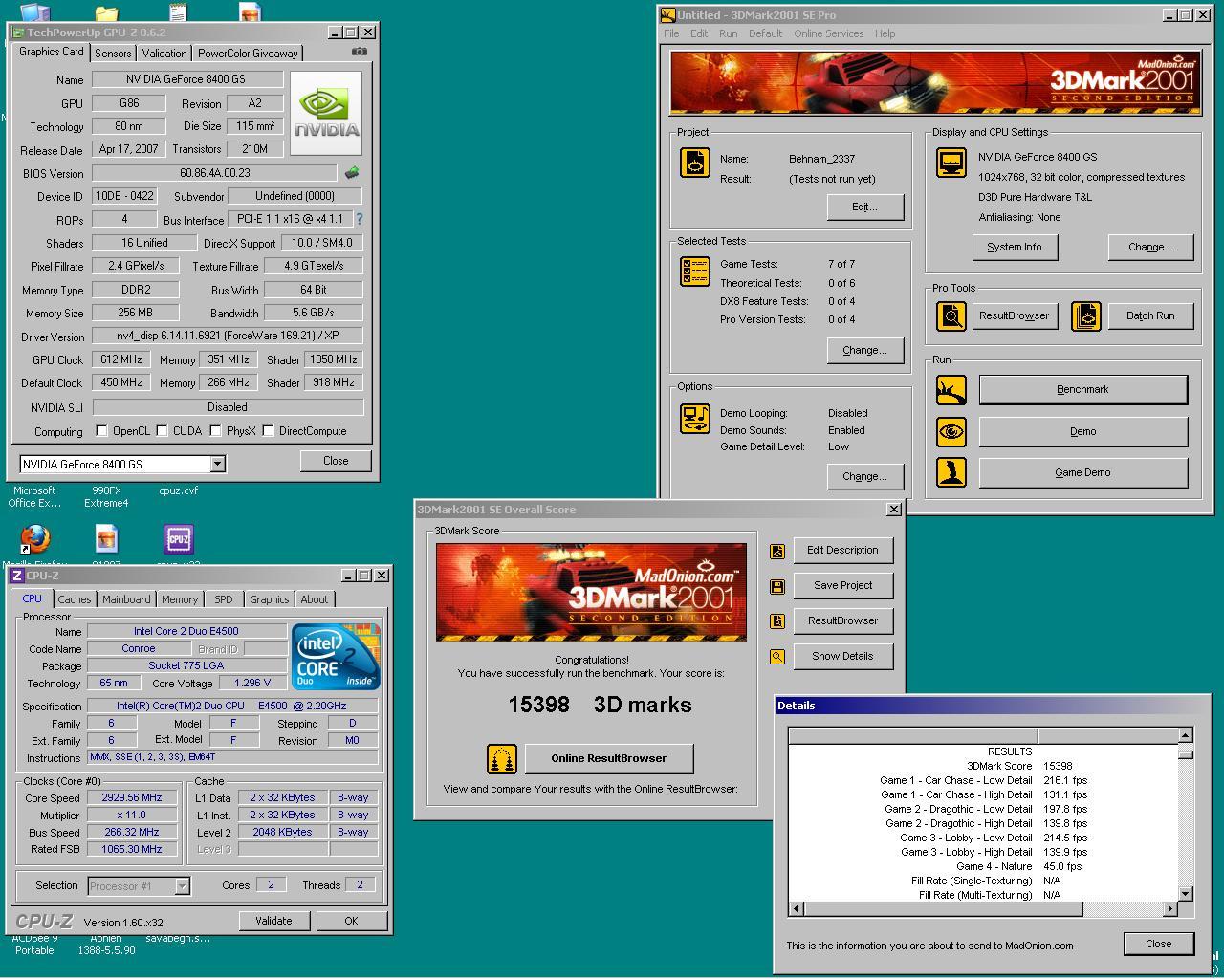
Task: Open the Graphics tab in CPU-Z
Action: coord(270,599)
